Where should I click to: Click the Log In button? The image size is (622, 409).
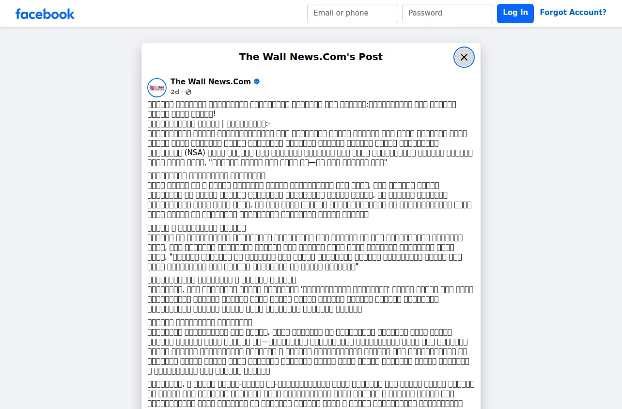click(x=515, y=14)
